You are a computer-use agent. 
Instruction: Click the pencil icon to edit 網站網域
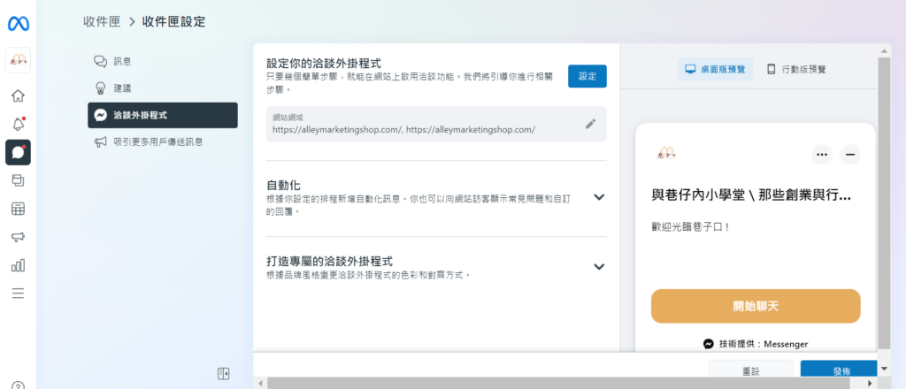(591, 124)
